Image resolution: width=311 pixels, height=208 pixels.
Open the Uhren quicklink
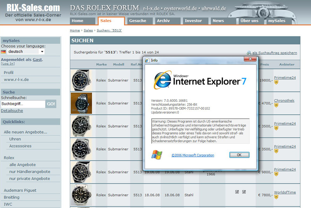point(15,139)
